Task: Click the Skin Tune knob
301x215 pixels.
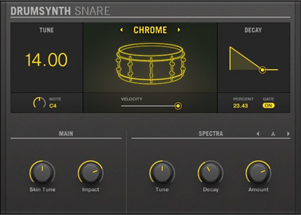Action: coord(42,173)
